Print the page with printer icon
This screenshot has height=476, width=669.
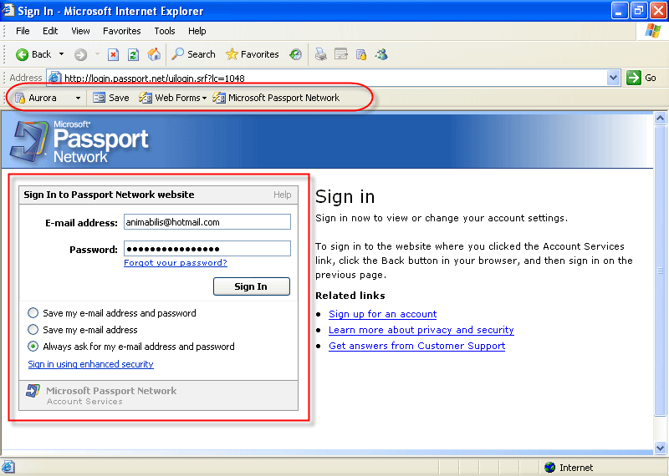click(x=321, y=54)
